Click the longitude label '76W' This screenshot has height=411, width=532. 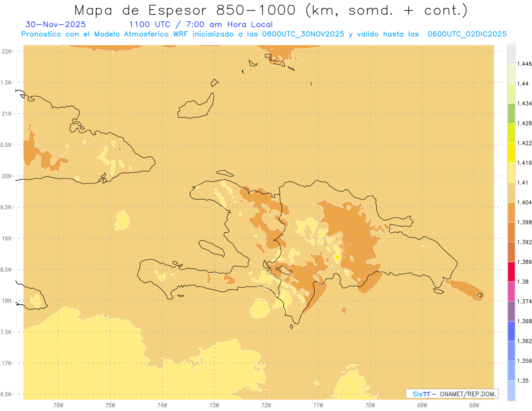tap(58, 405)
